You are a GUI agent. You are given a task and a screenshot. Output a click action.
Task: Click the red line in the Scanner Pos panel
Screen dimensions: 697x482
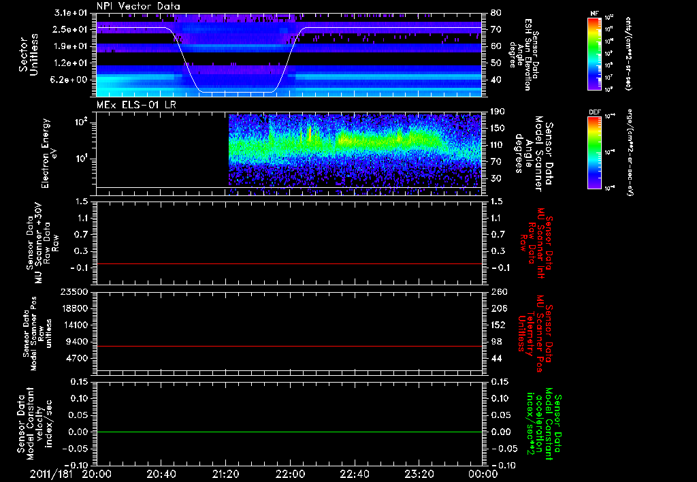289,347
